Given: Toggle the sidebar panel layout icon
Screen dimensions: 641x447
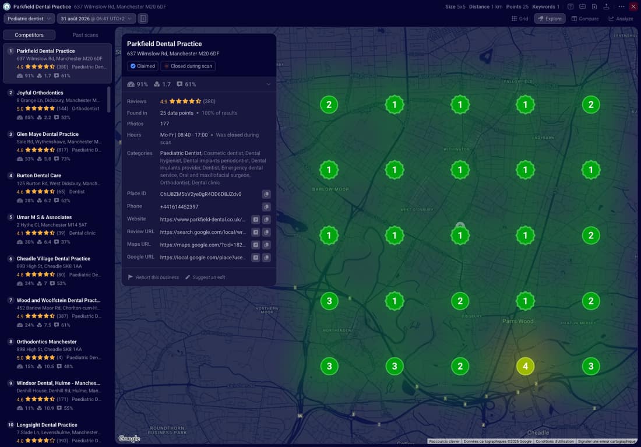Looking at the screenshot, I should click(143, 19).
